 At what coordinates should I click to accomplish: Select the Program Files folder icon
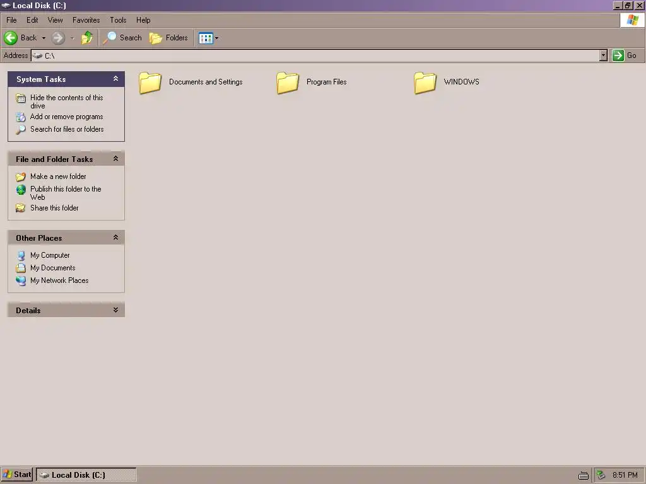pyautogui.click(x=288, y=83)
